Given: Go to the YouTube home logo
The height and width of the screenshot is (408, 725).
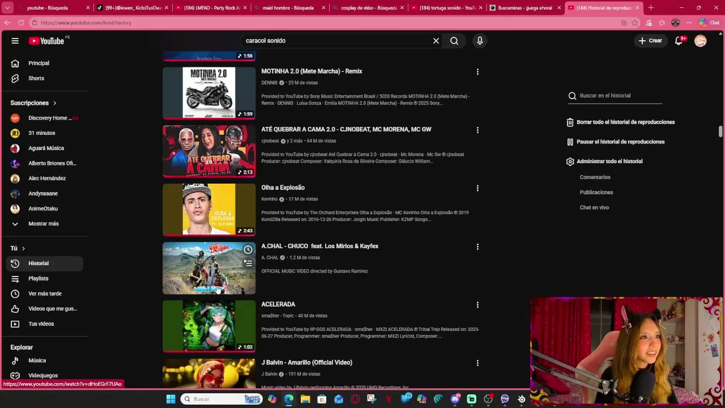Looking at the screenshot, I should pyautogui.click(x=46, y=41).
